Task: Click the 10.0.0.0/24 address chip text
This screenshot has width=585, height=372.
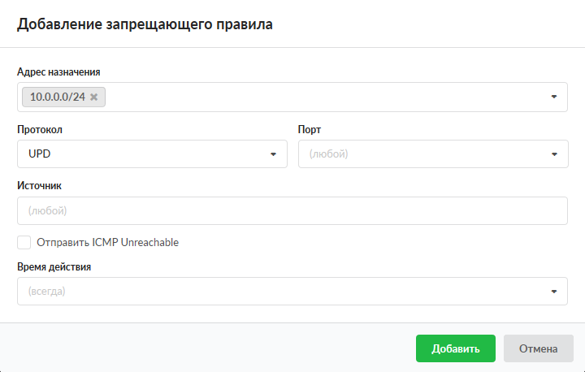Action: click(x=57, y=97)
